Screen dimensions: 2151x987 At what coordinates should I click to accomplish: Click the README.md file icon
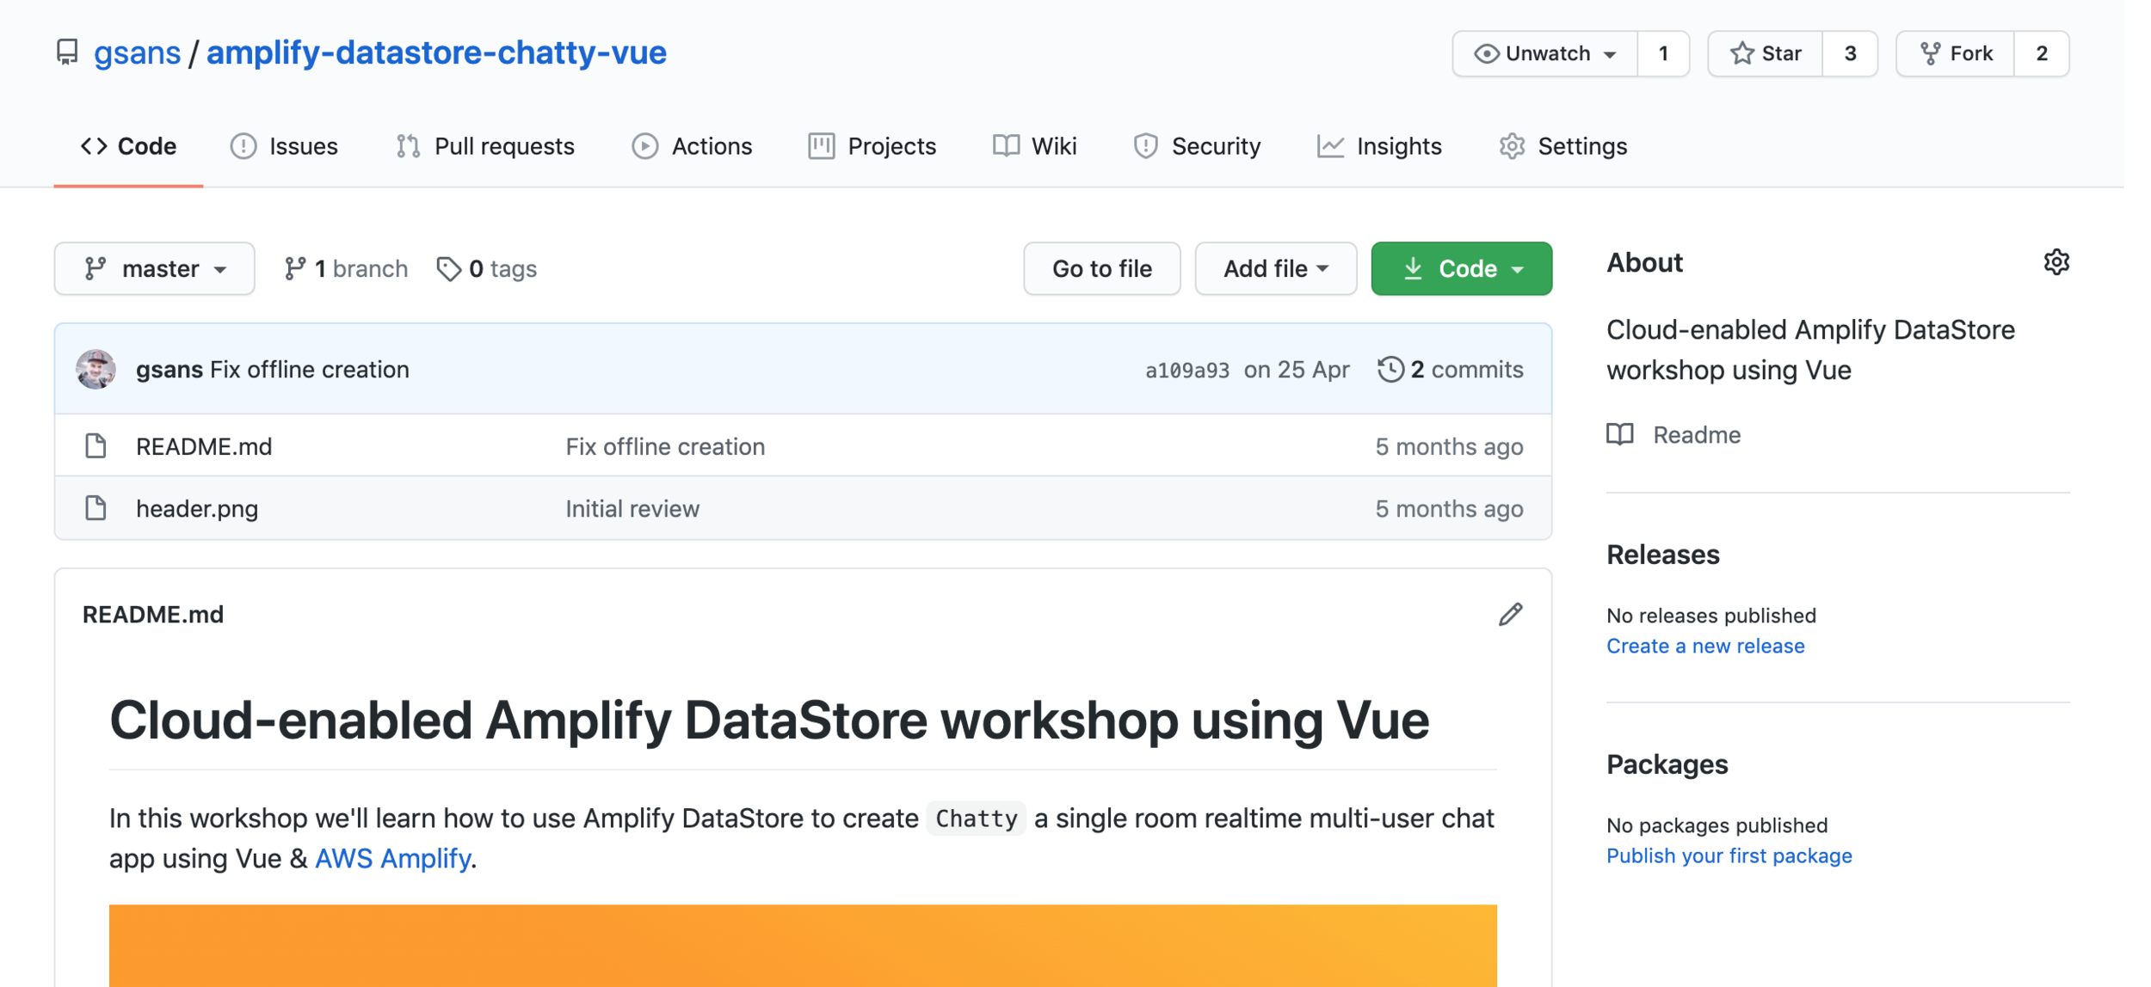96,446
